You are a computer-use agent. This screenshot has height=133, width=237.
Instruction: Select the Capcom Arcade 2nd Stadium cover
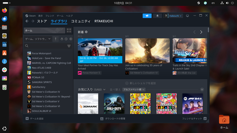pos(166,104)
